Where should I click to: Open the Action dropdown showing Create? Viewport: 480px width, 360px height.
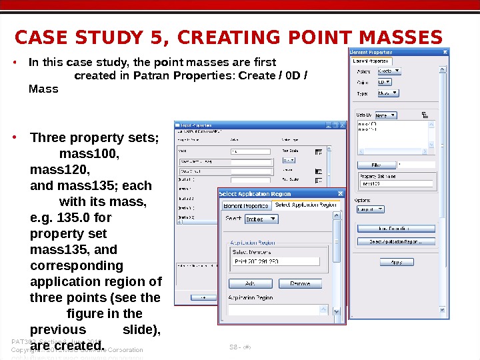pyautogui.click(x=389, y=71)
